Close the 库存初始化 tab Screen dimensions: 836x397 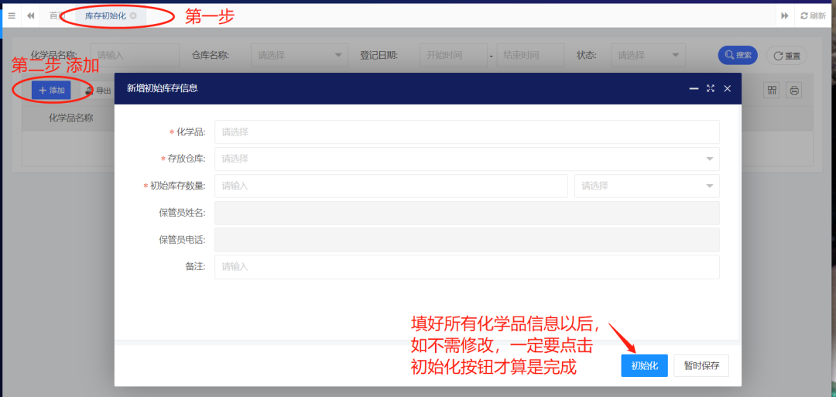(133, 15)
